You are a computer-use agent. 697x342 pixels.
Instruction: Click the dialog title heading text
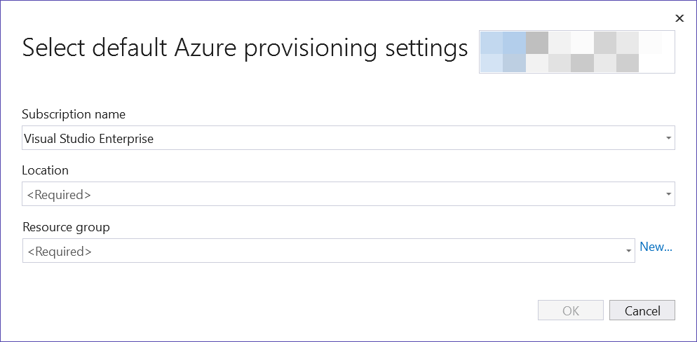point(245,48)
